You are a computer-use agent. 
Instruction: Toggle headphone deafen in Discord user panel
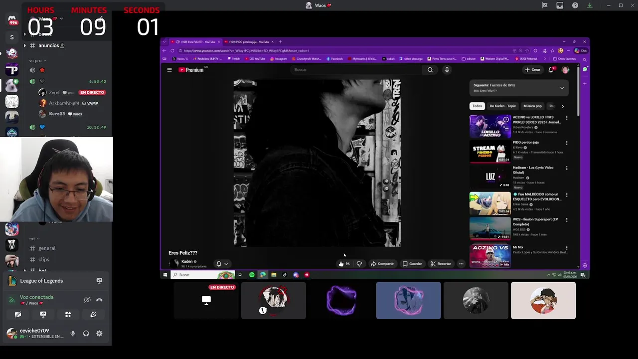[x=86, y=334]
